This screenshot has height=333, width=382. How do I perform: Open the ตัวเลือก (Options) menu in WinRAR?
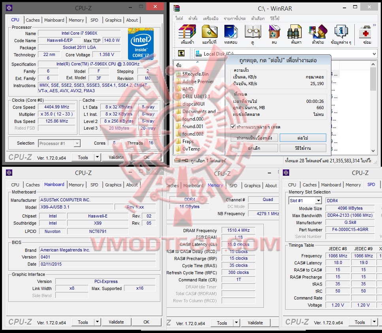[258, 18]
